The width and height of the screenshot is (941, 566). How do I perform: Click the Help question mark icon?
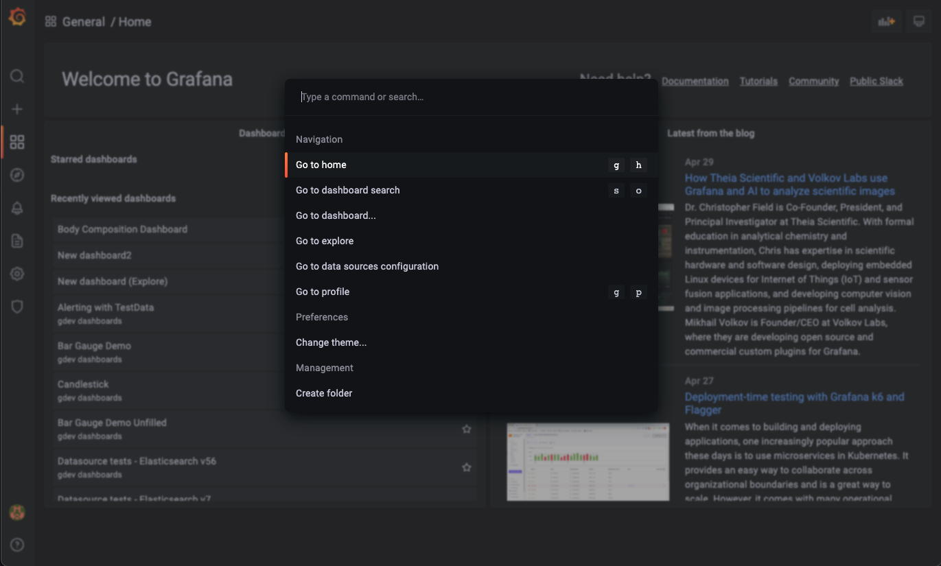(17, 545)
